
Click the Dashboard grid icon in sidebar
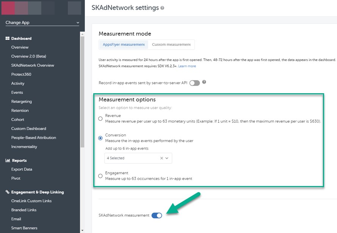coord(7,38)
